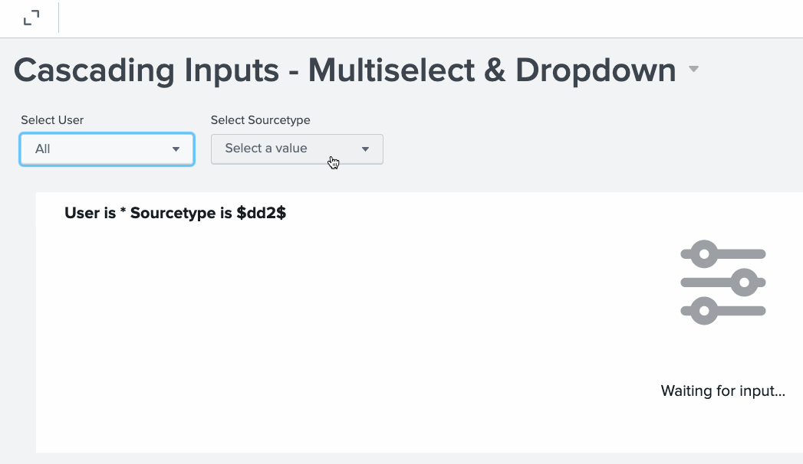Click the top slider knob in sliders icon
Image resolution: width=803 pixels, height=464 pixels.
click(705, 253)
